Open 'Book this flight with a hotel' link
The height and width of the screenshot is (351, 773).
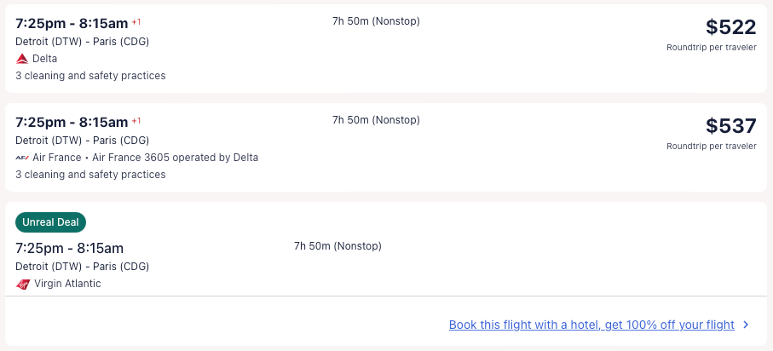(x=591, y=325)
